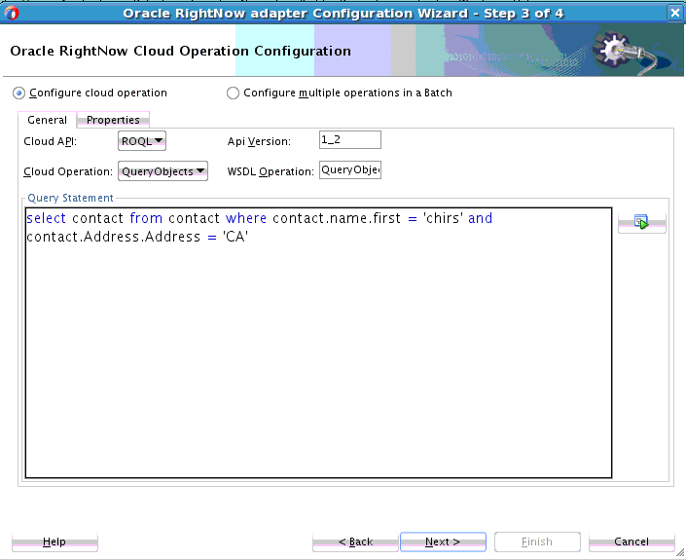The width and height of the screenshot is (686, 560).
Task: Click the Help button
Action: tap(54, 542)
